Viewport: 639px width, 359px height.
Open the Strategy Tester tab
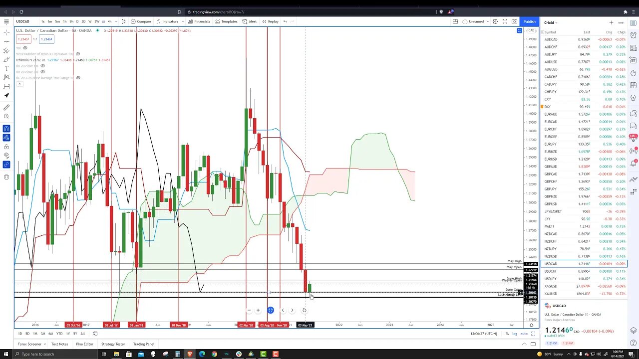(x=113, y=344)
